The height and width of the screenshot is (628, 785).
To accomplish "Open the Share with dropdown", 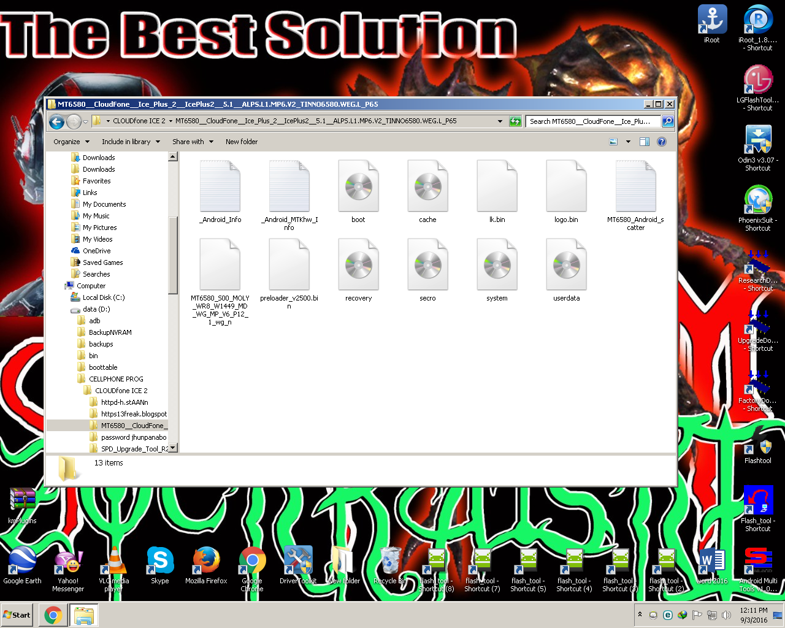I will coord(193,142).
